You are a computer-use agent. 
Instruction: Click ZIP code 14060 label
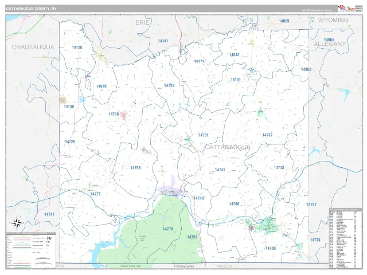[306, 69]
